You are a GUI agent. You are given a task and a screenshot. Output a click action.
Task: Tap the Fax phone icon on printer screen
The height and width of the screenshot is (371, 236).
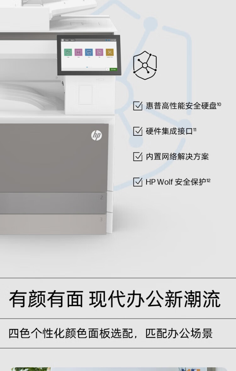coord(99,52)
